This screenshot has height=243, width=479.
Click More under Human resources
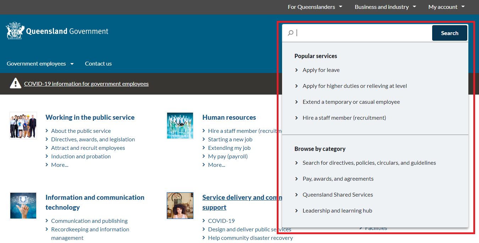pos(216,165)
